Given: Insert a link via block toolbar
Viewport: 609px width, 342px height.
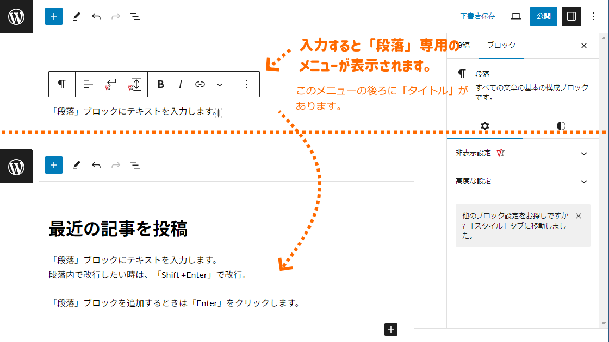Looking at the screenshot, I should 200,84.
